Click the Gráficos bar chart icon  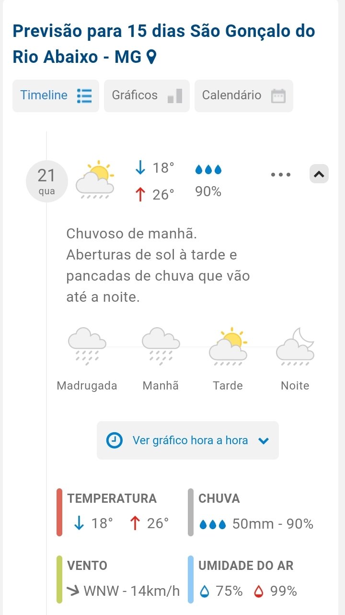pos(175,96)
